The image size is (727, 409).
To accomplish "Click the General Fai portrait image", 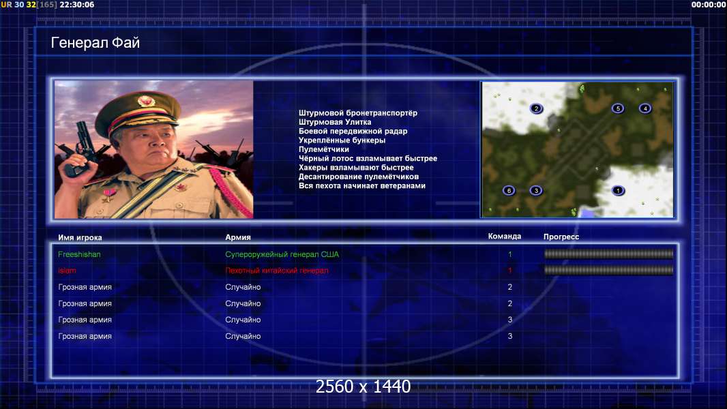I will 154,149.
